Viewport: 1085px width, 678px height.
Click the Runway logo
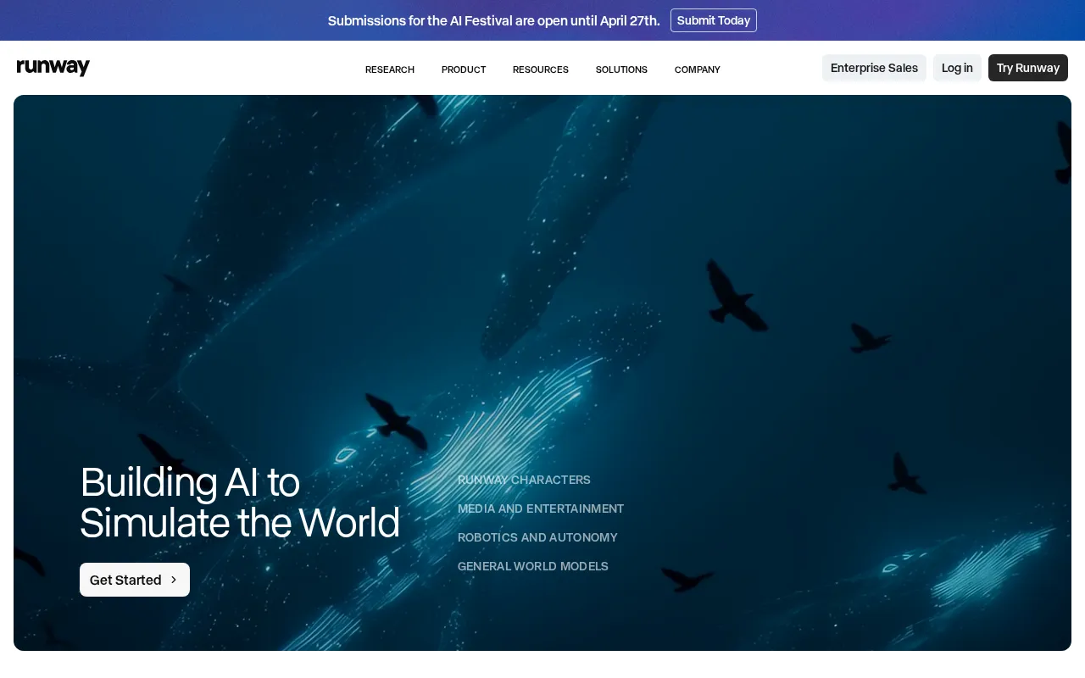(53, 68)
